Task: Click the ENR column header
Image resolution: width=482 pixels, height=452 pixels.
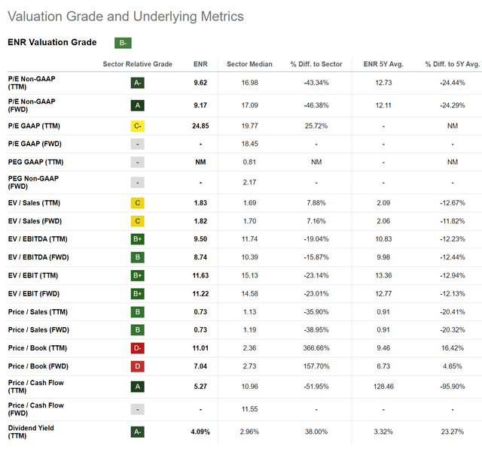Action: click(x=200, y=64)
